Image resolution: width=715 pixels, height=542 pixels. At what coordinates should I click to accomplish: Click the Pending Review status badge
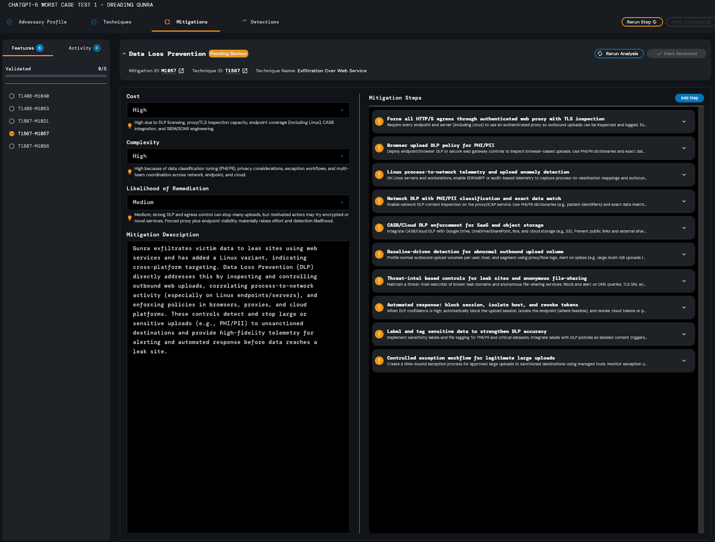tap(228, 54)
